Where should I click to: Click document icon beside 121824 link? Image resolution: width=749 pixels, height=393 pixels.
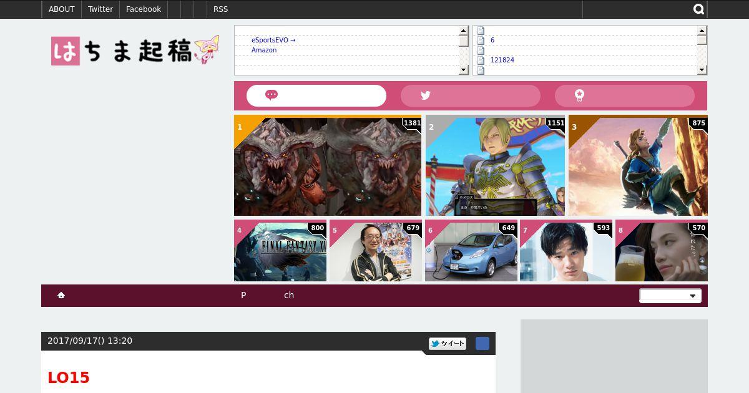click(x=481, y=60)
